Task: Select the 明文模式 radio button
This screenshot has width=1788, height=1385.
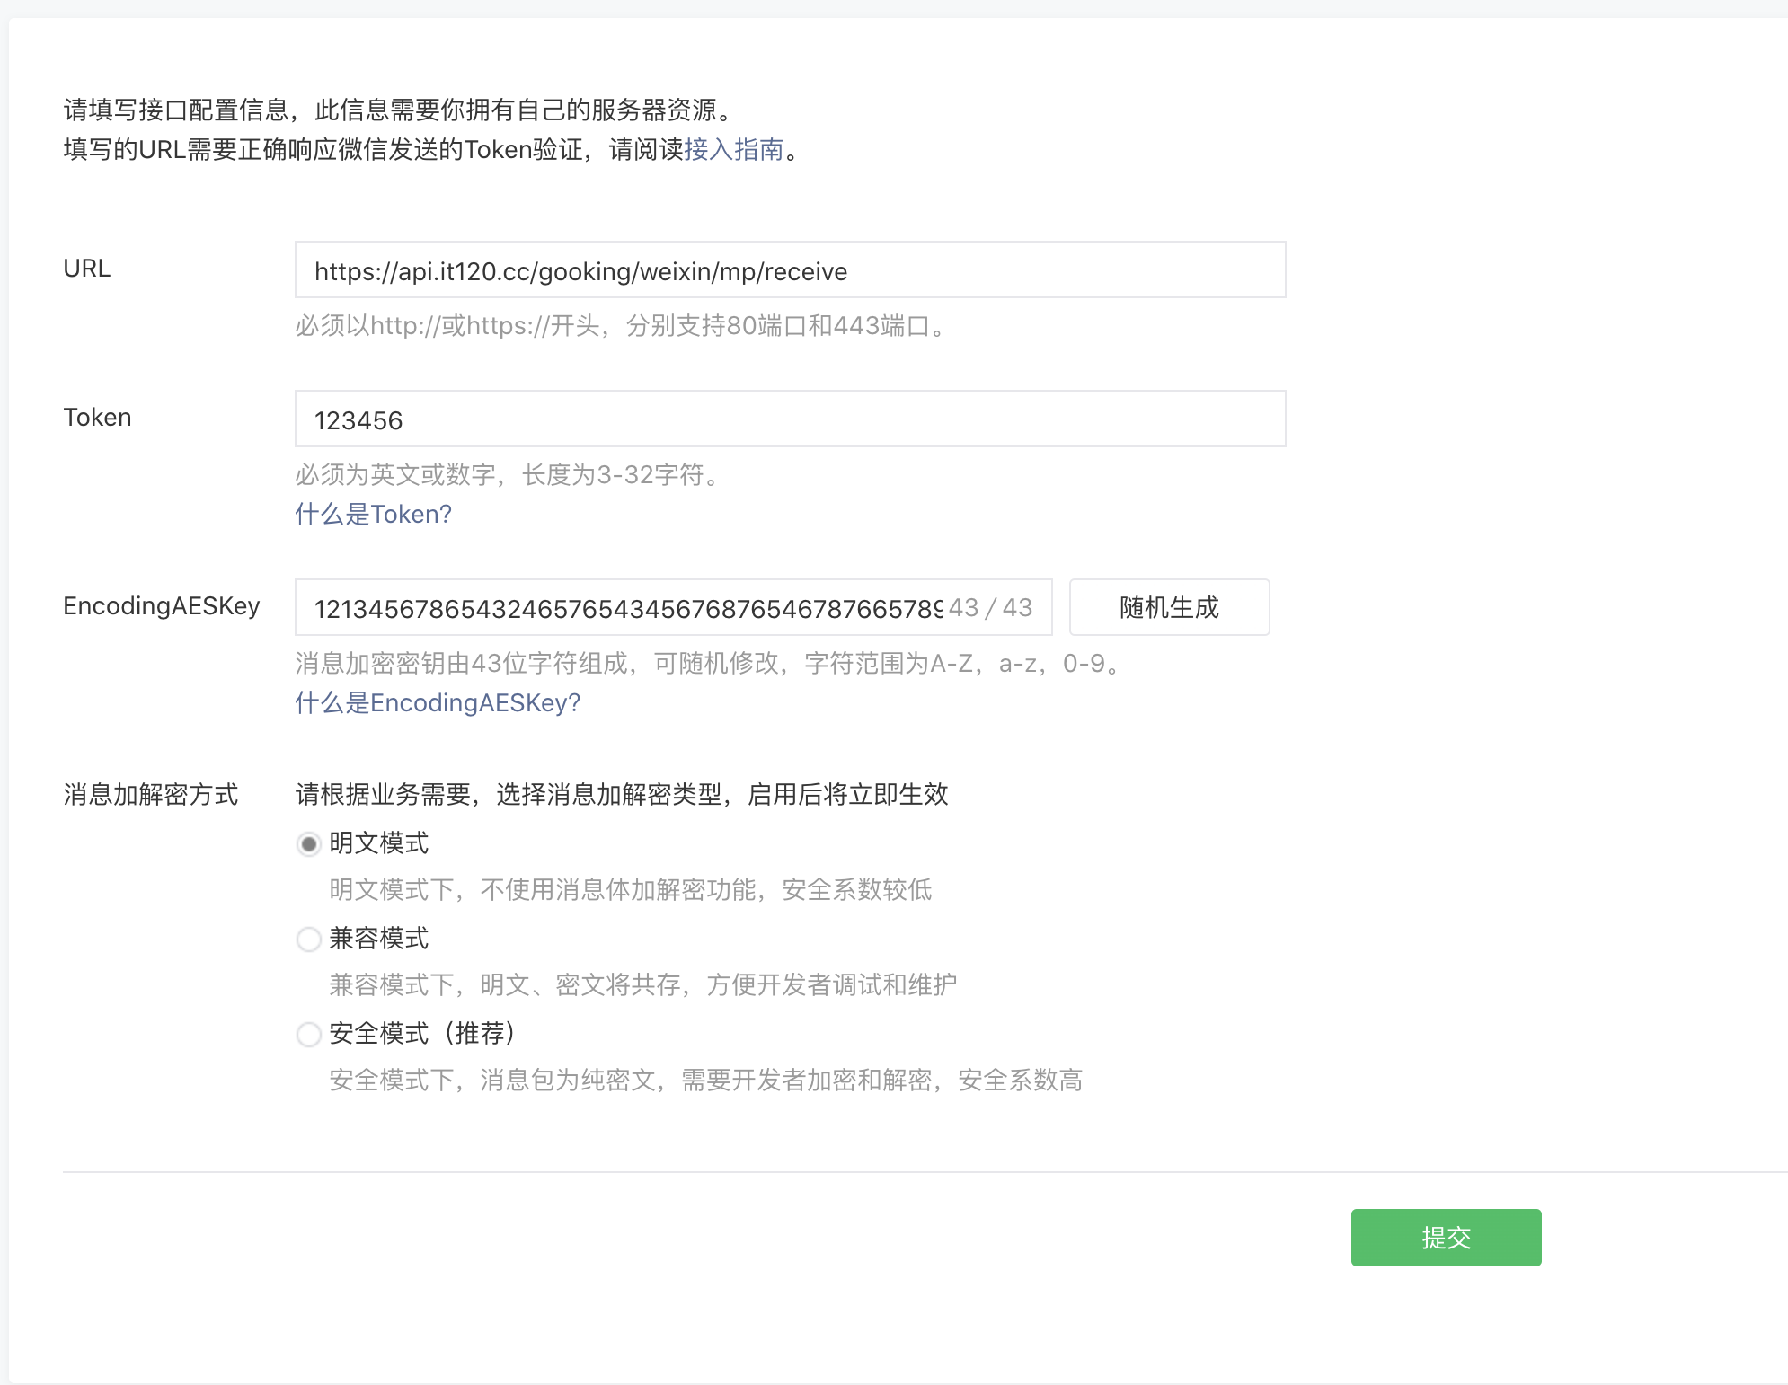Action: (x=308, y=844)
